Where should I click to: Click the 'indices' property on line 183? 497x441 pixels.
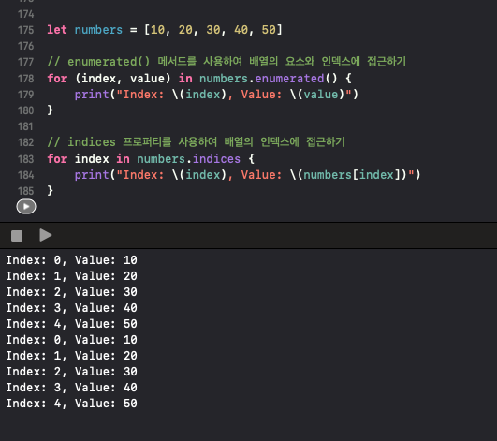216,159
